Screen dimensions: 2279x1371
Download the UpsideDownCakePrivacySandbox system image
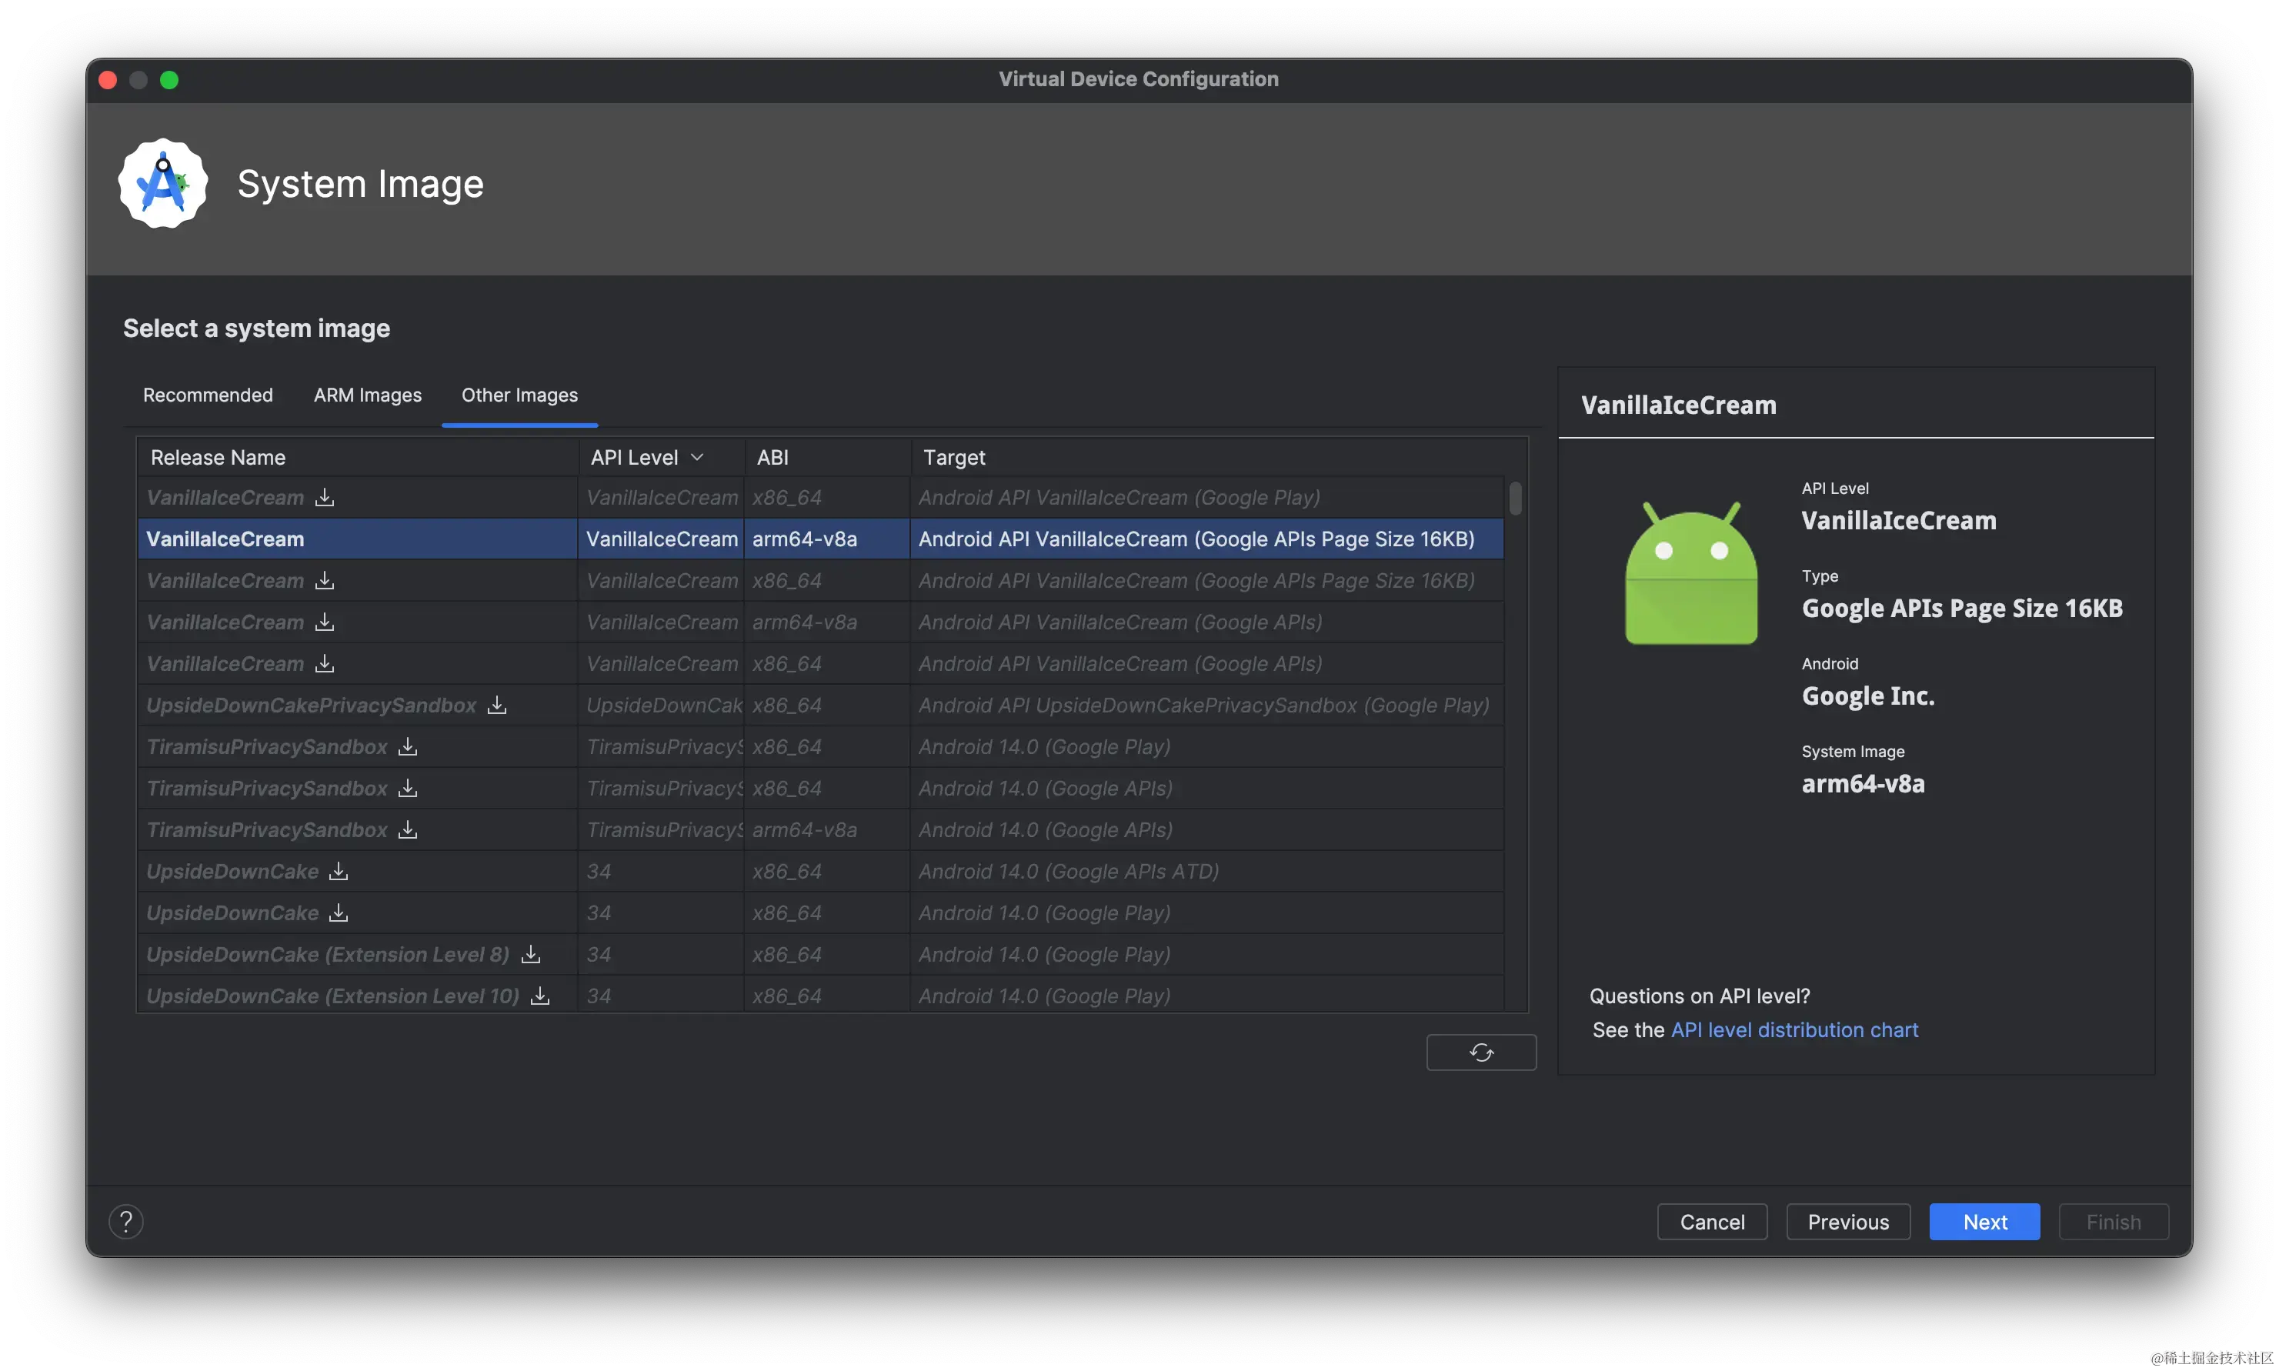pos(497,705)
